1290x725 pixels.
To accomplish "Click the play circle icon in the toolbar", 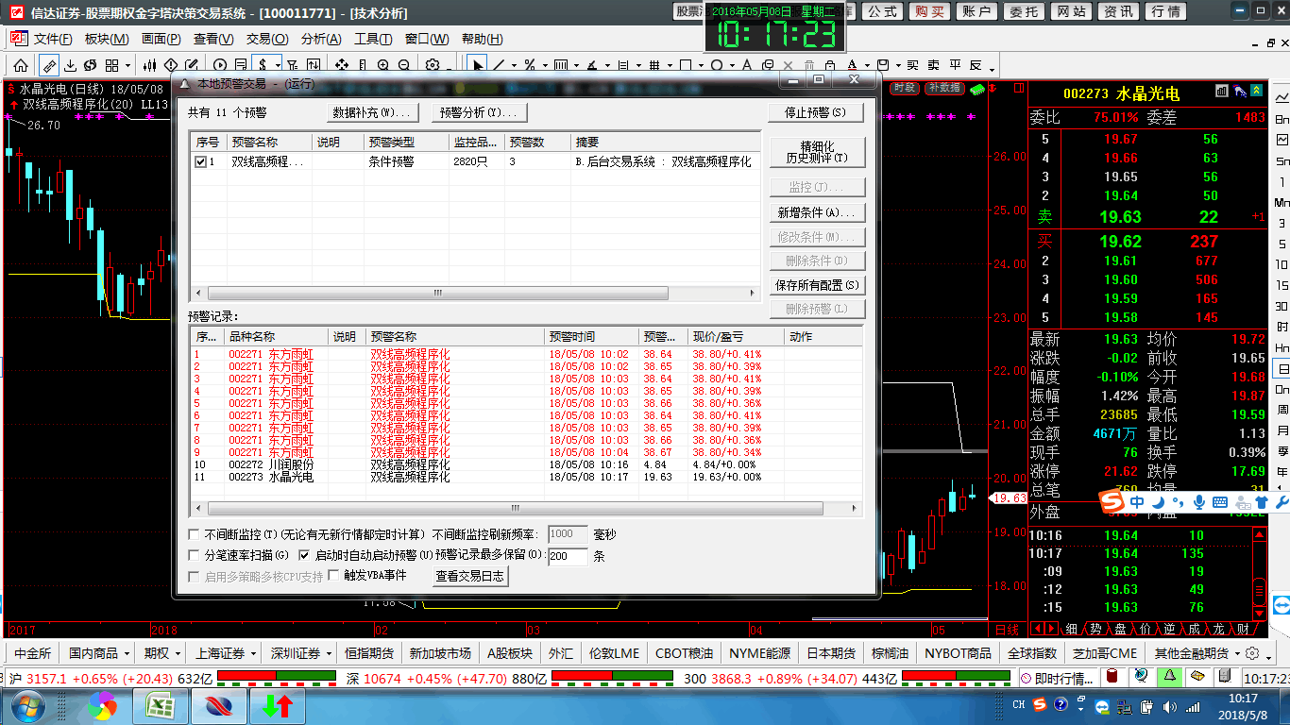I will click(220, 65).
